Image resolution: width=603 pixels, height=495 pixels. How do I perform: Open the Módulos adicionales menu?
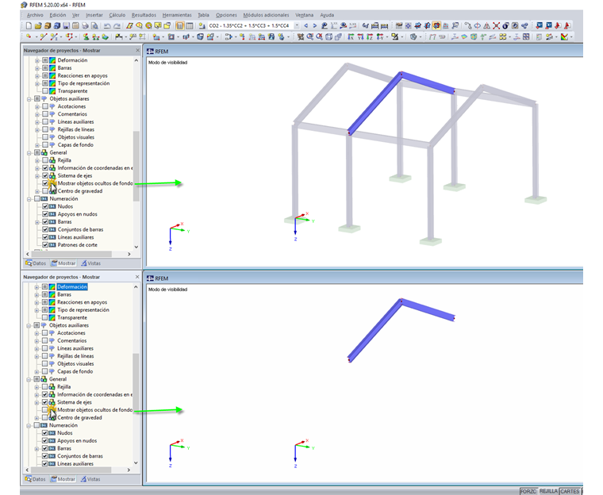266,15
